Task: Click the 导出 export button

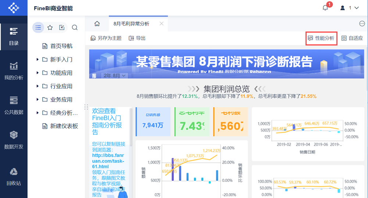Action: click(x=137, y=38)
